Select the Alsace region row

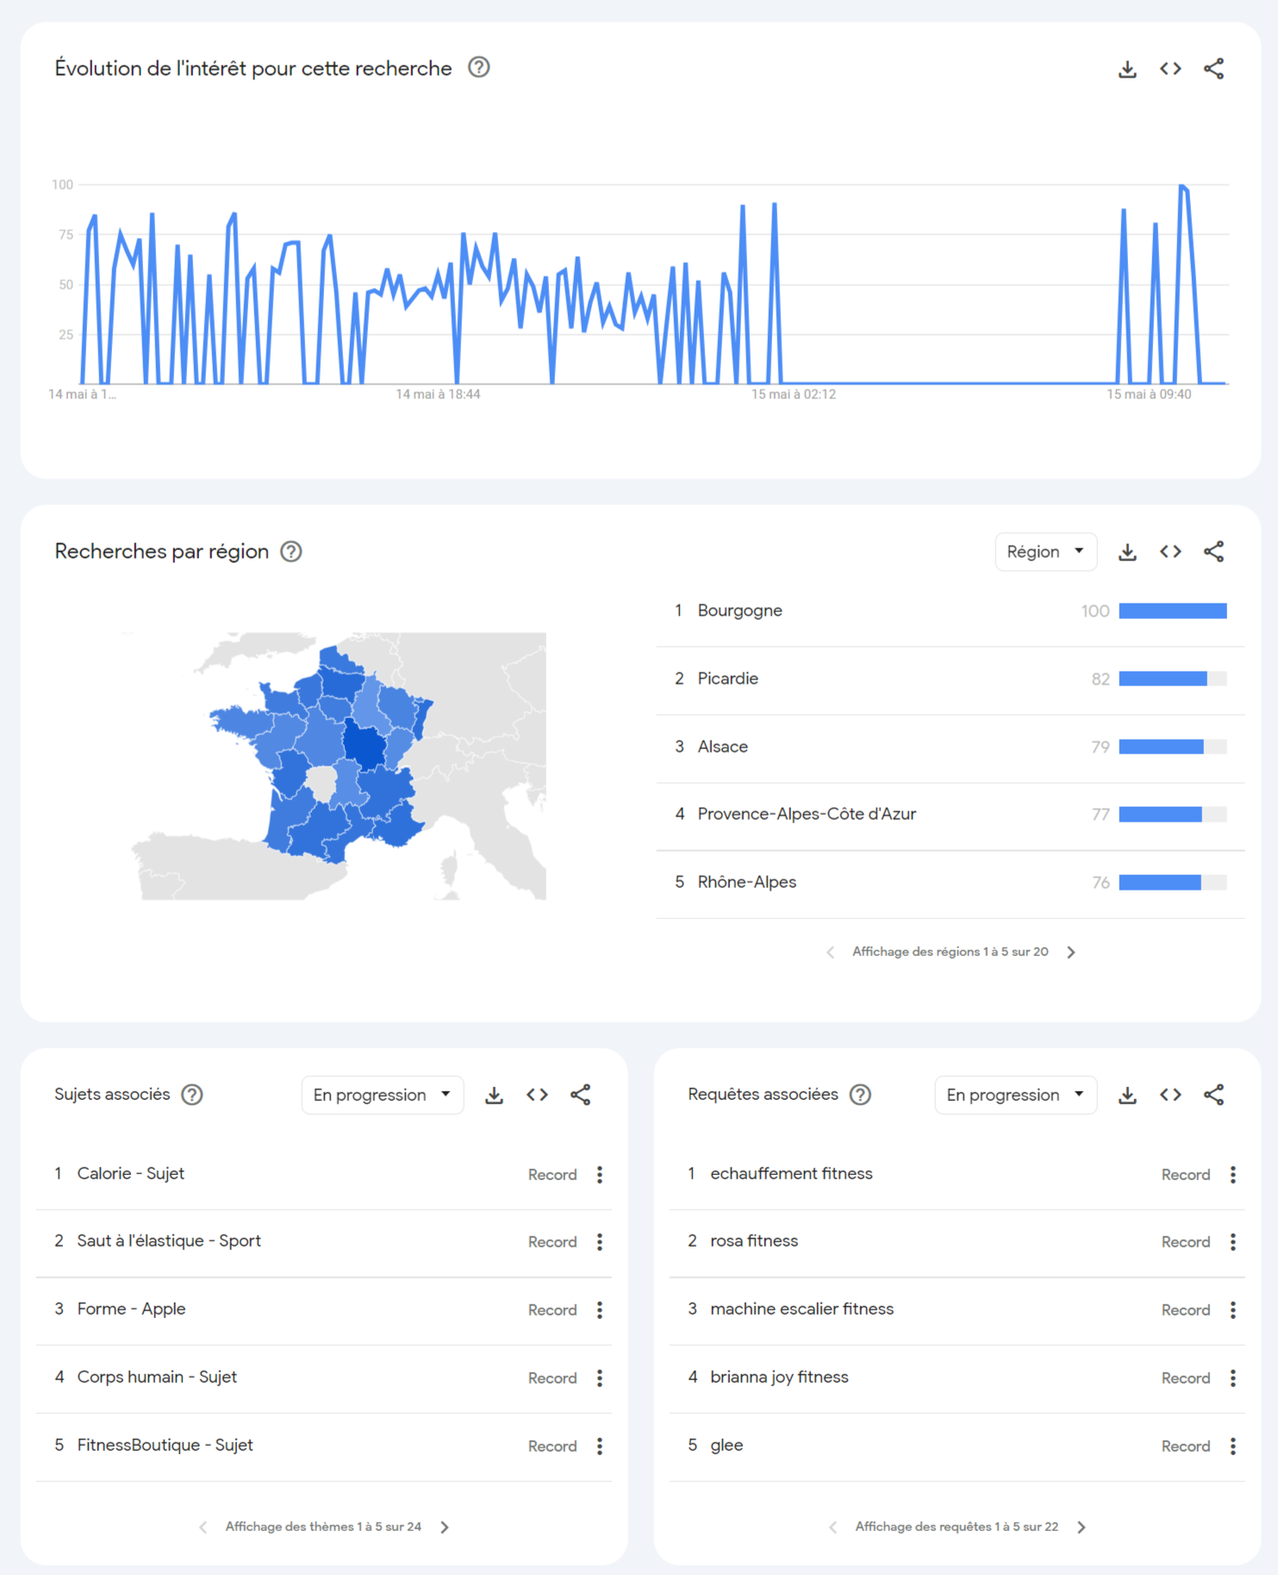(951, 747)
